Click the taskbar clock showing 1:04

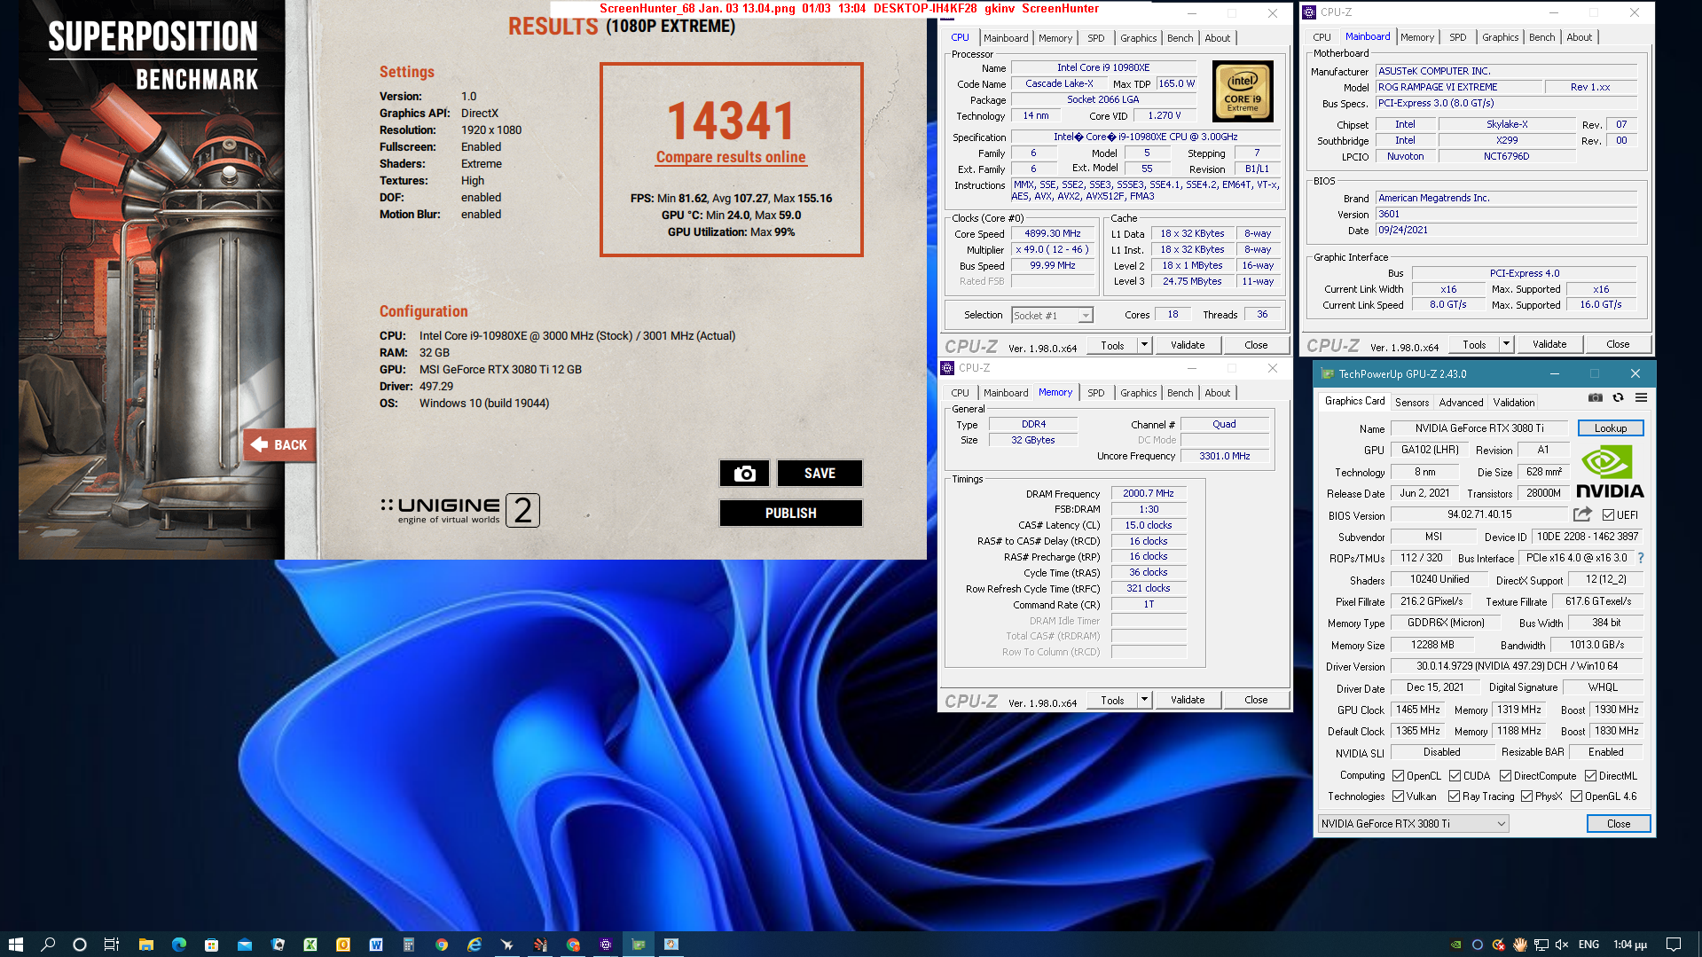1629,945
